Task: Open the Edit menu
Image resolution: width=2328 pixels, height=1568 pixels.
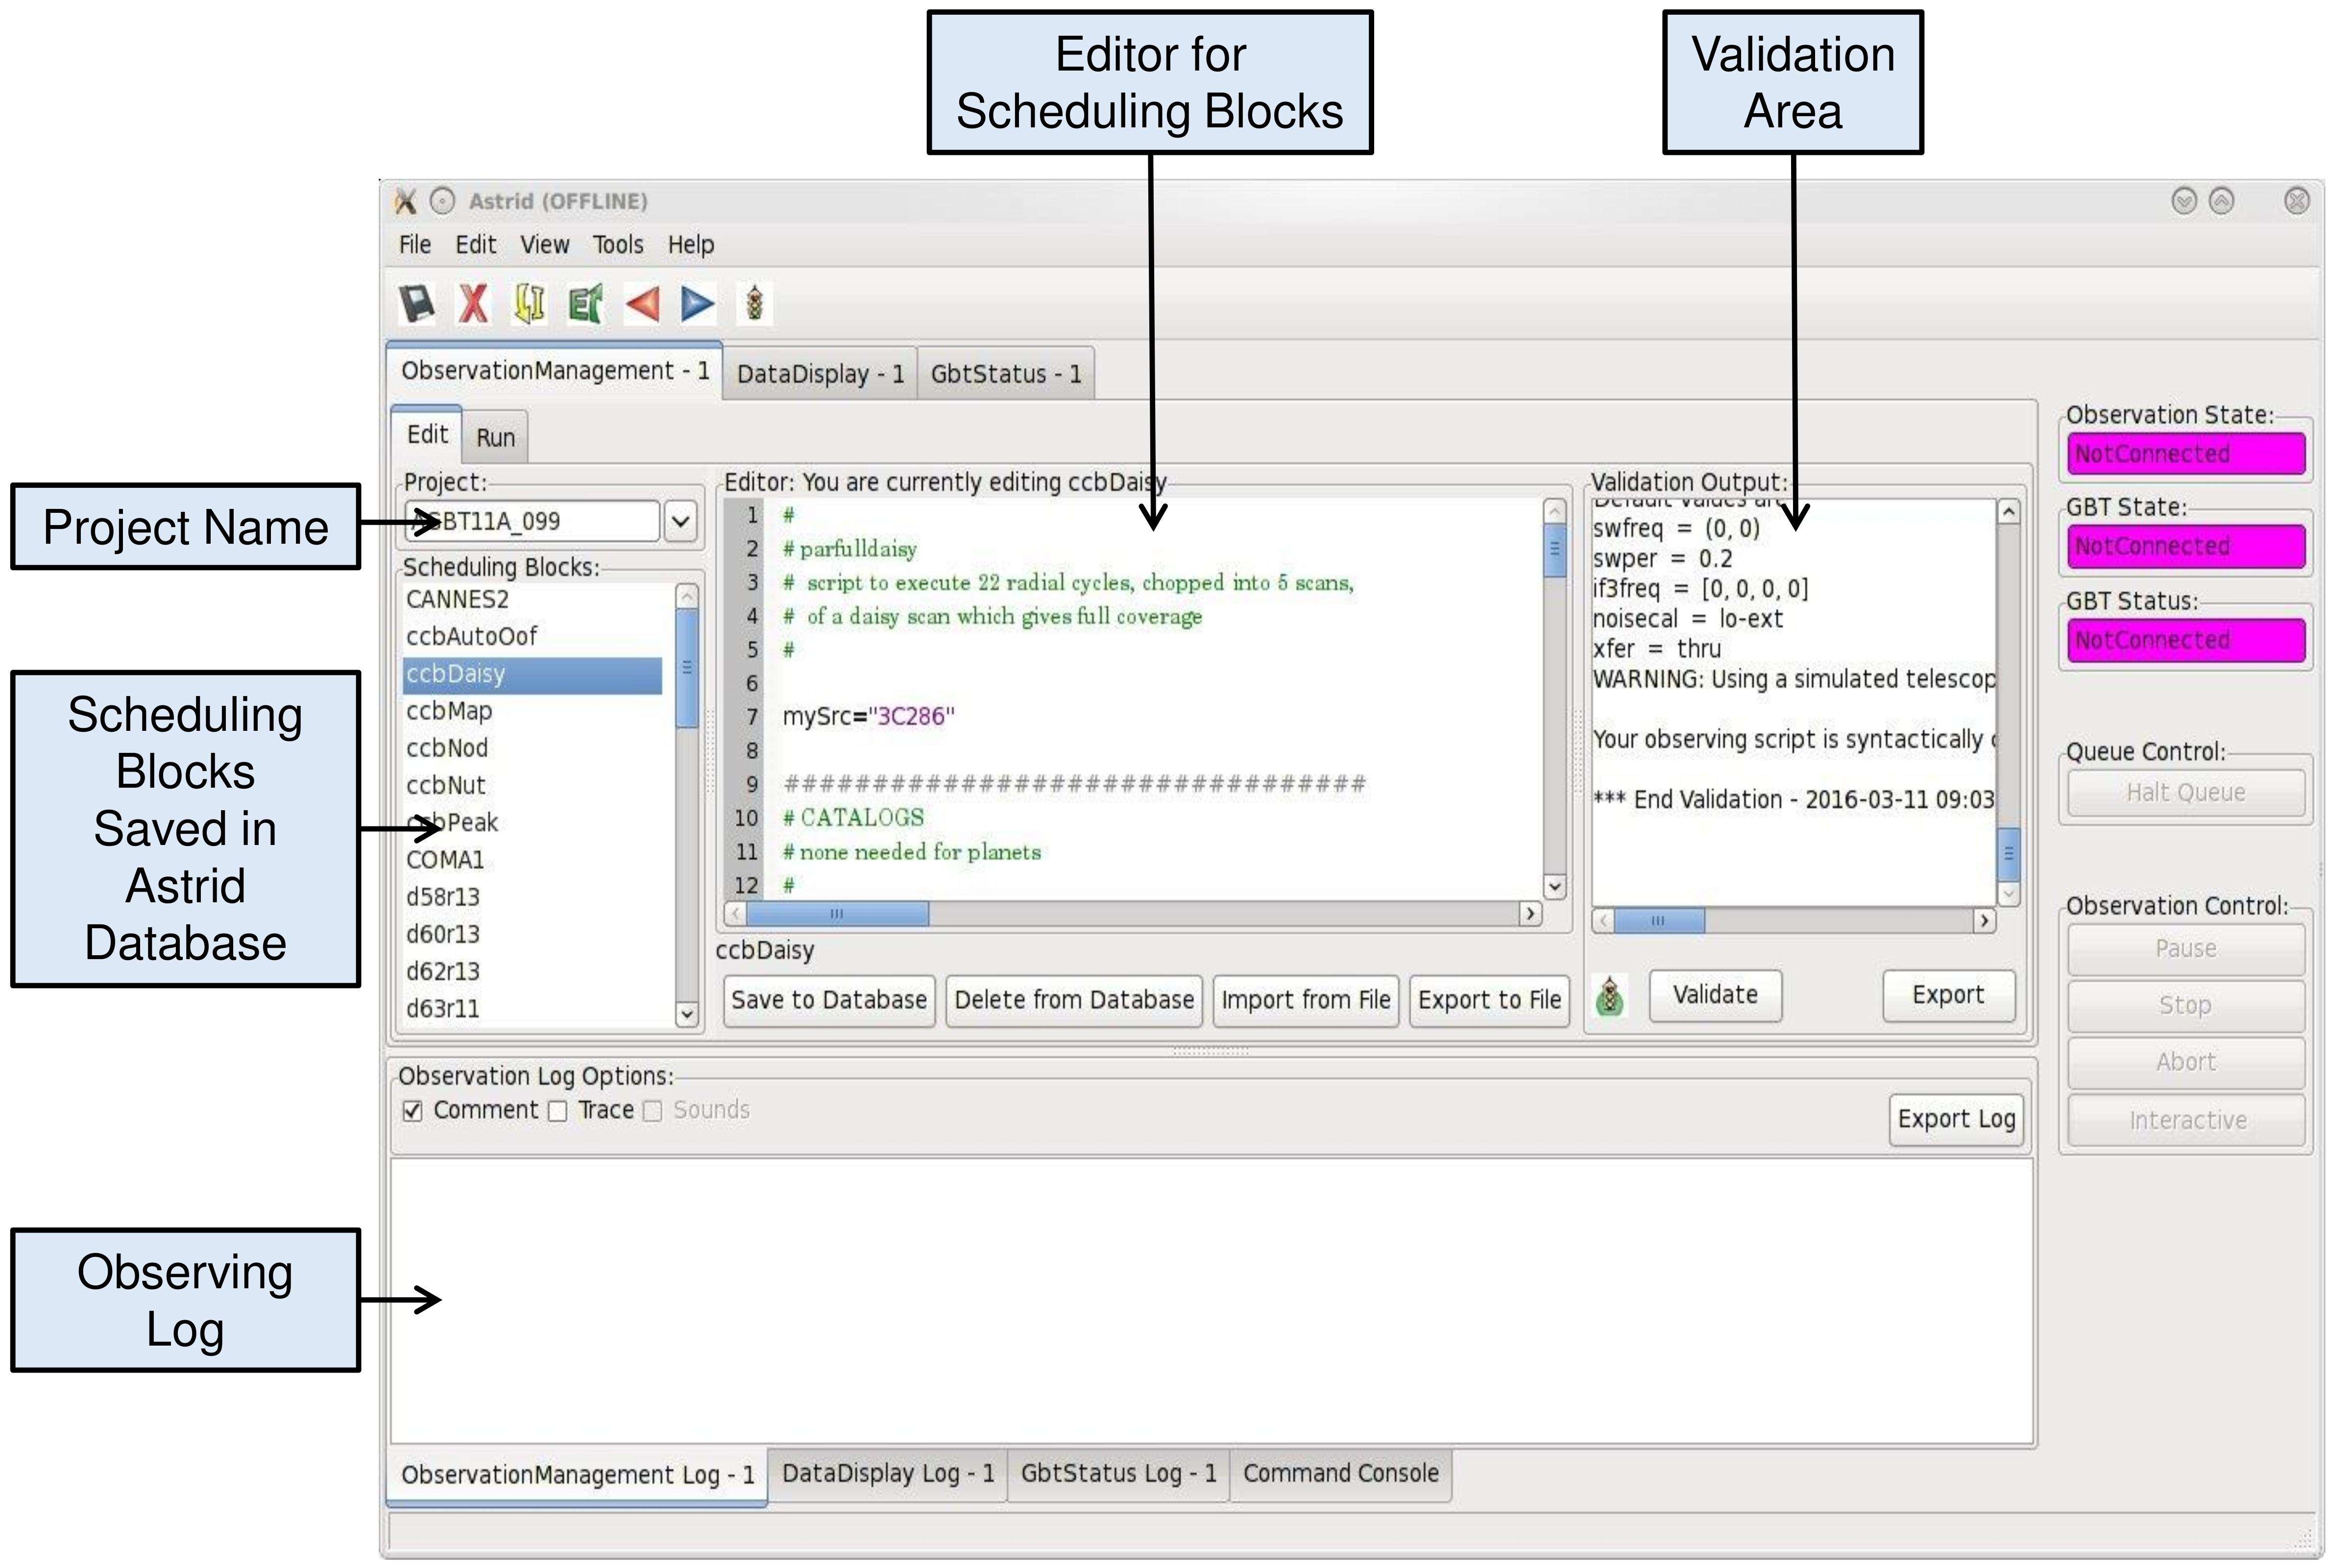Action: coord(476,245)
